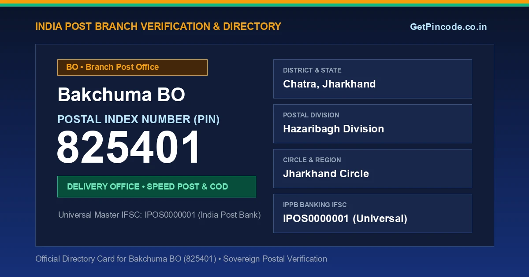Open the District & State info box
The image size is (529, 277).
pos(373,79)
